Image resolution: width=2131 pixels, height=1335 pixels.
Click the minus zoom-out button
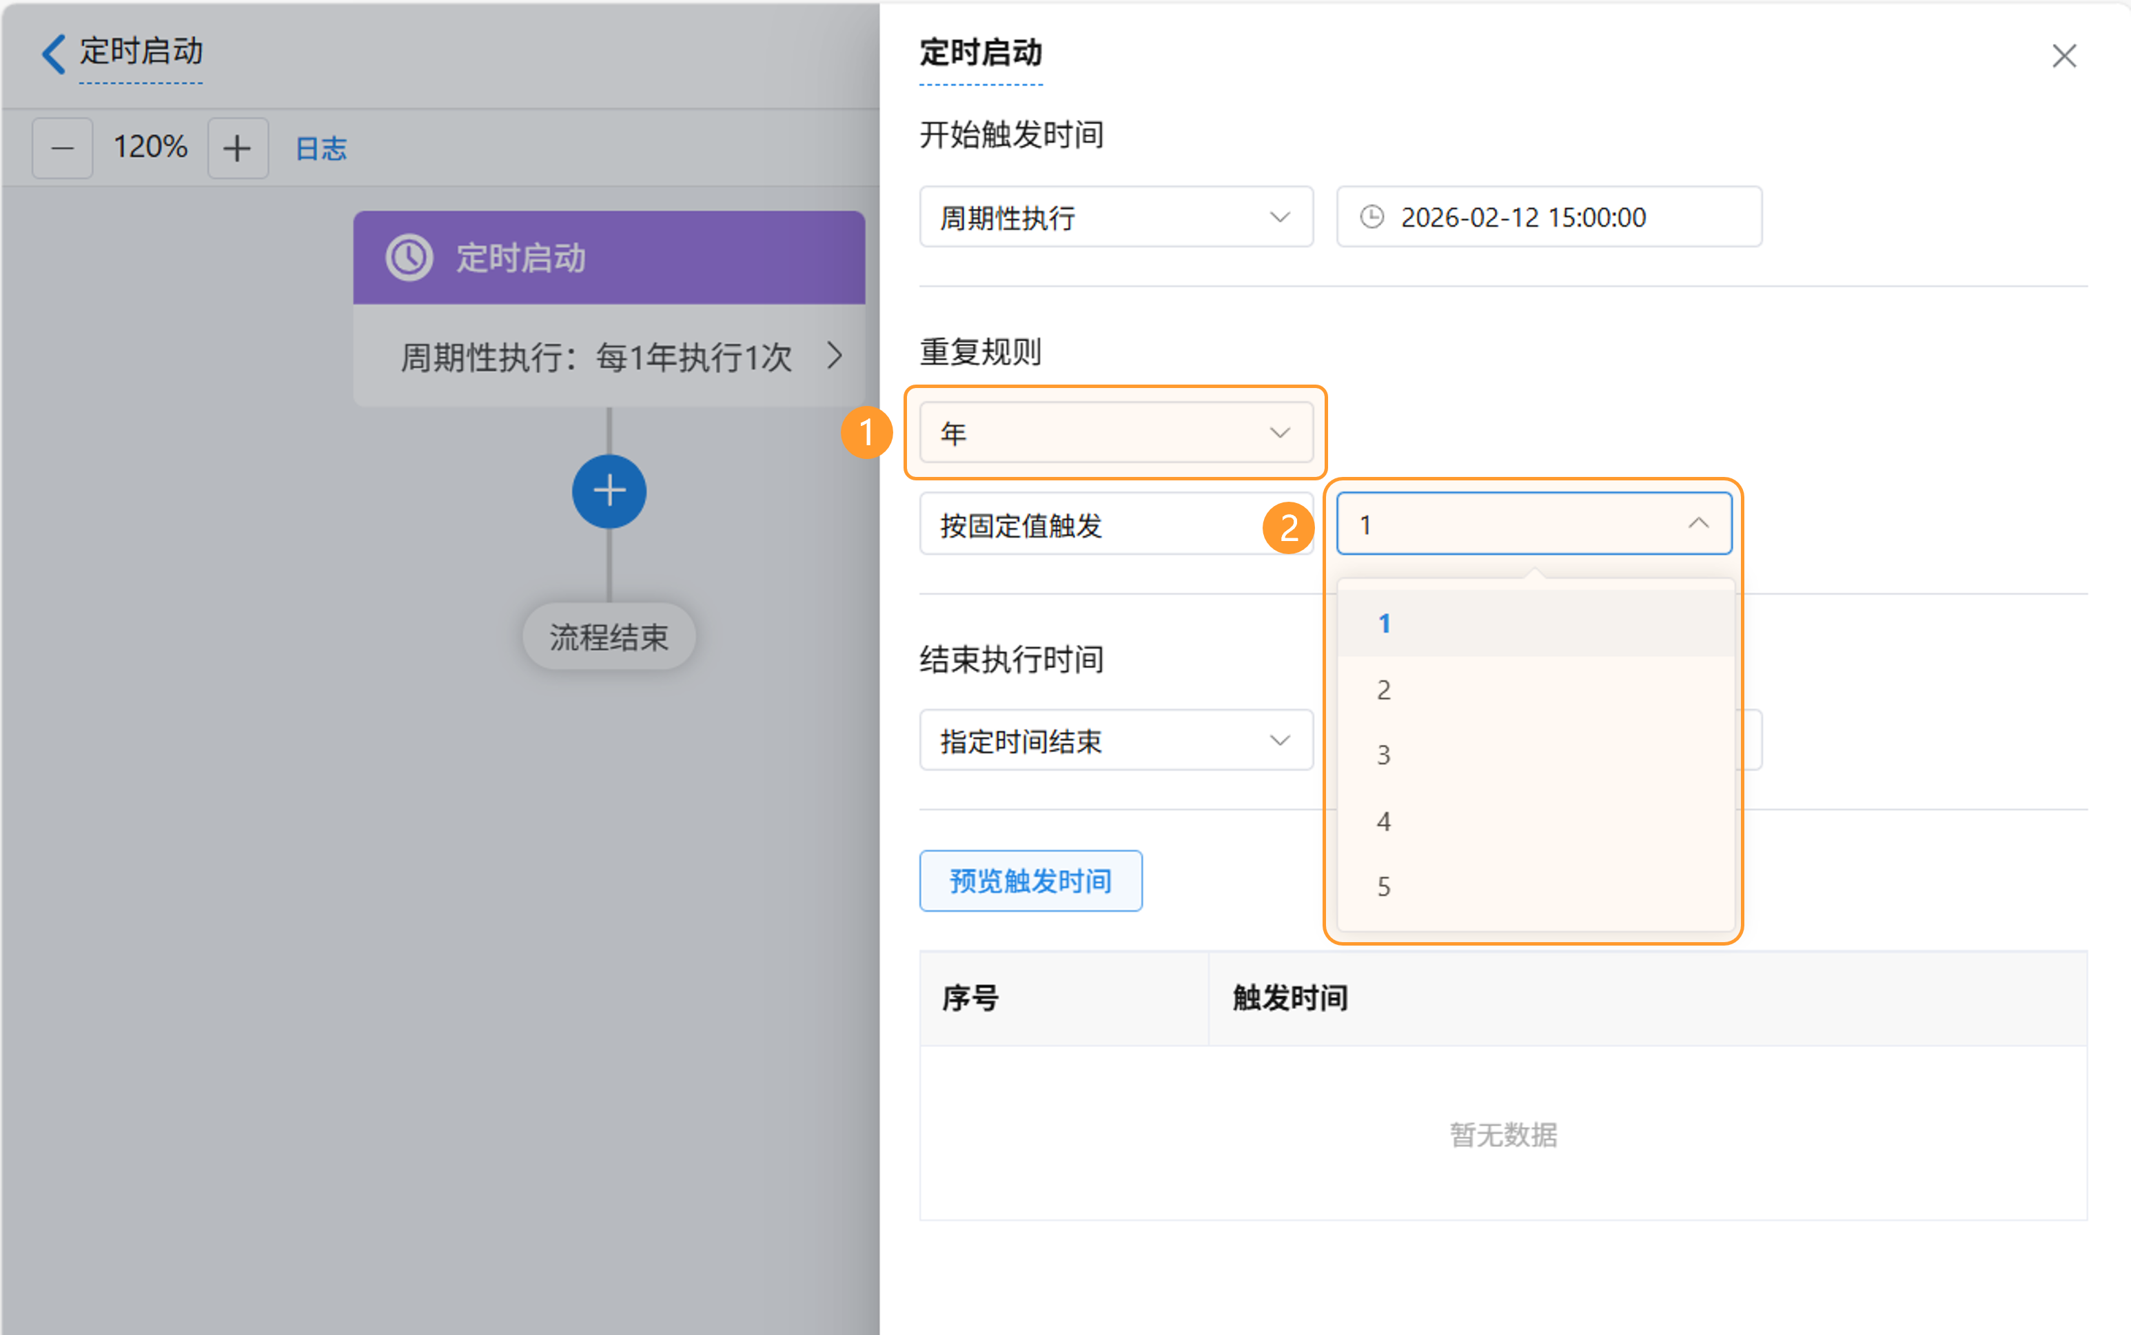click(62, 148)
